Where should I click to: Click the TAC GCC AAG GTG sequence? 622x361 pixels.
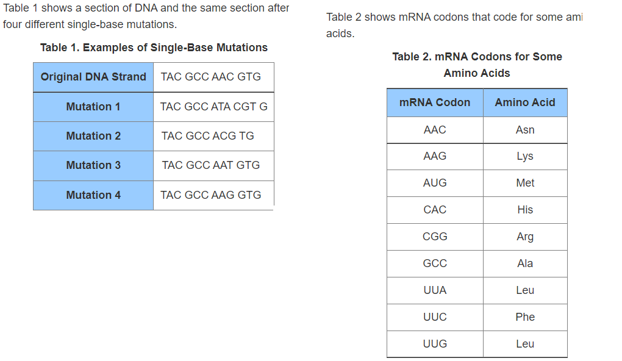[211, 195]
